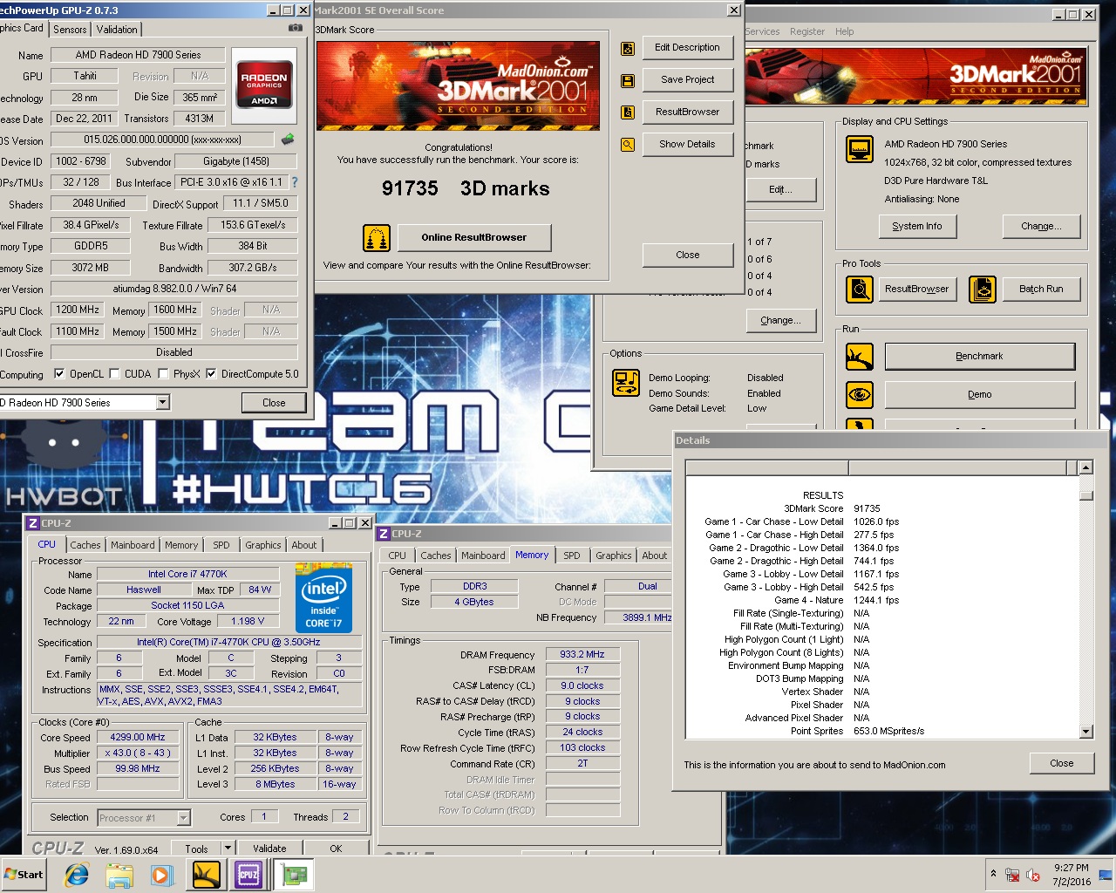Launch Windows Media Player from taskbar
Screen dimensions: 1116x893
[161, 875]
